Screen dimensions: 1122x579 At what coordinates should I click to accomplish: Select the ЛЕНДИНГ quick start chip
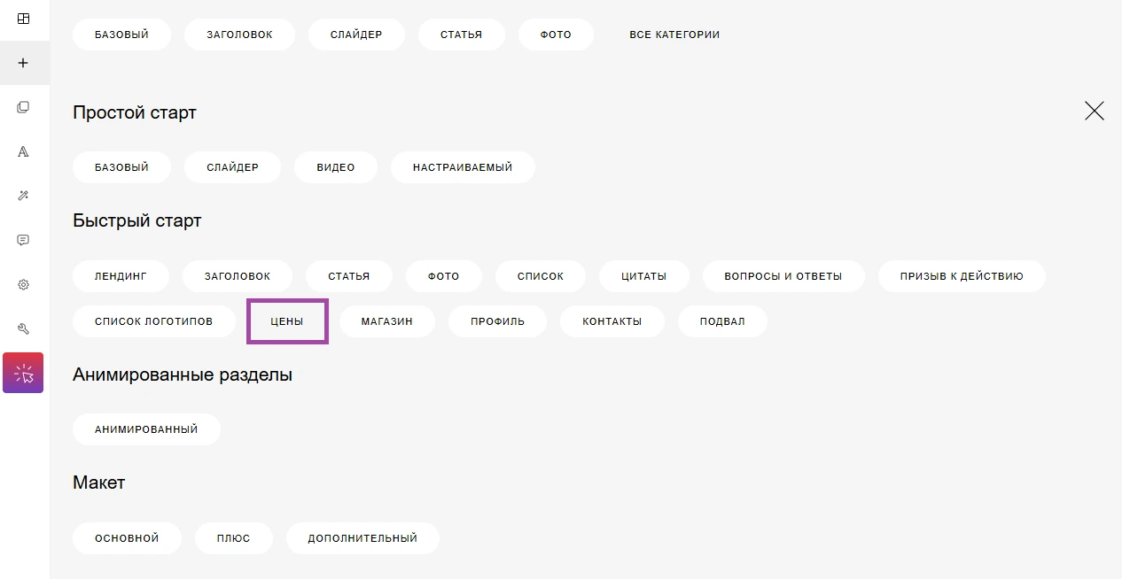[x=121, y=276]
